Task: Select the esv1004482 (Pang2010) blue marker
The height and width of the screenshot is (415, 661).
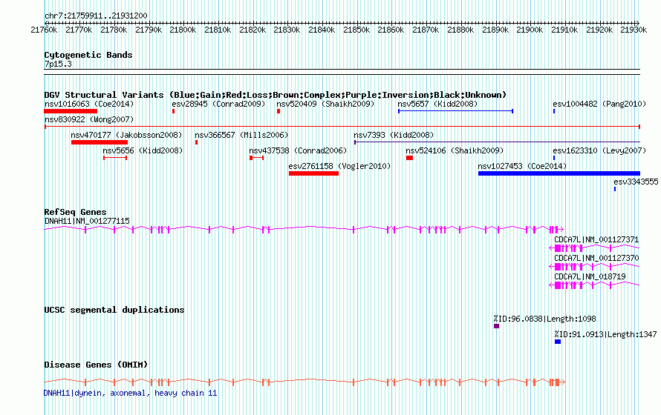Action: click(x=554, y=111)
